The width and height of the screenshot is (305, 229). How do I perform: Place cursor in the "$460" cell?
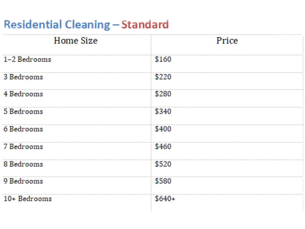(163, 147)
